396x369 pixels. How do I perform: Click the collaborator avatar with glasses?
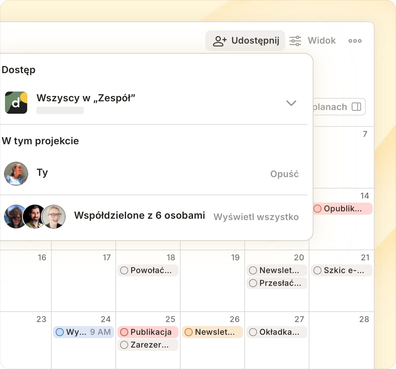[54, 217]
